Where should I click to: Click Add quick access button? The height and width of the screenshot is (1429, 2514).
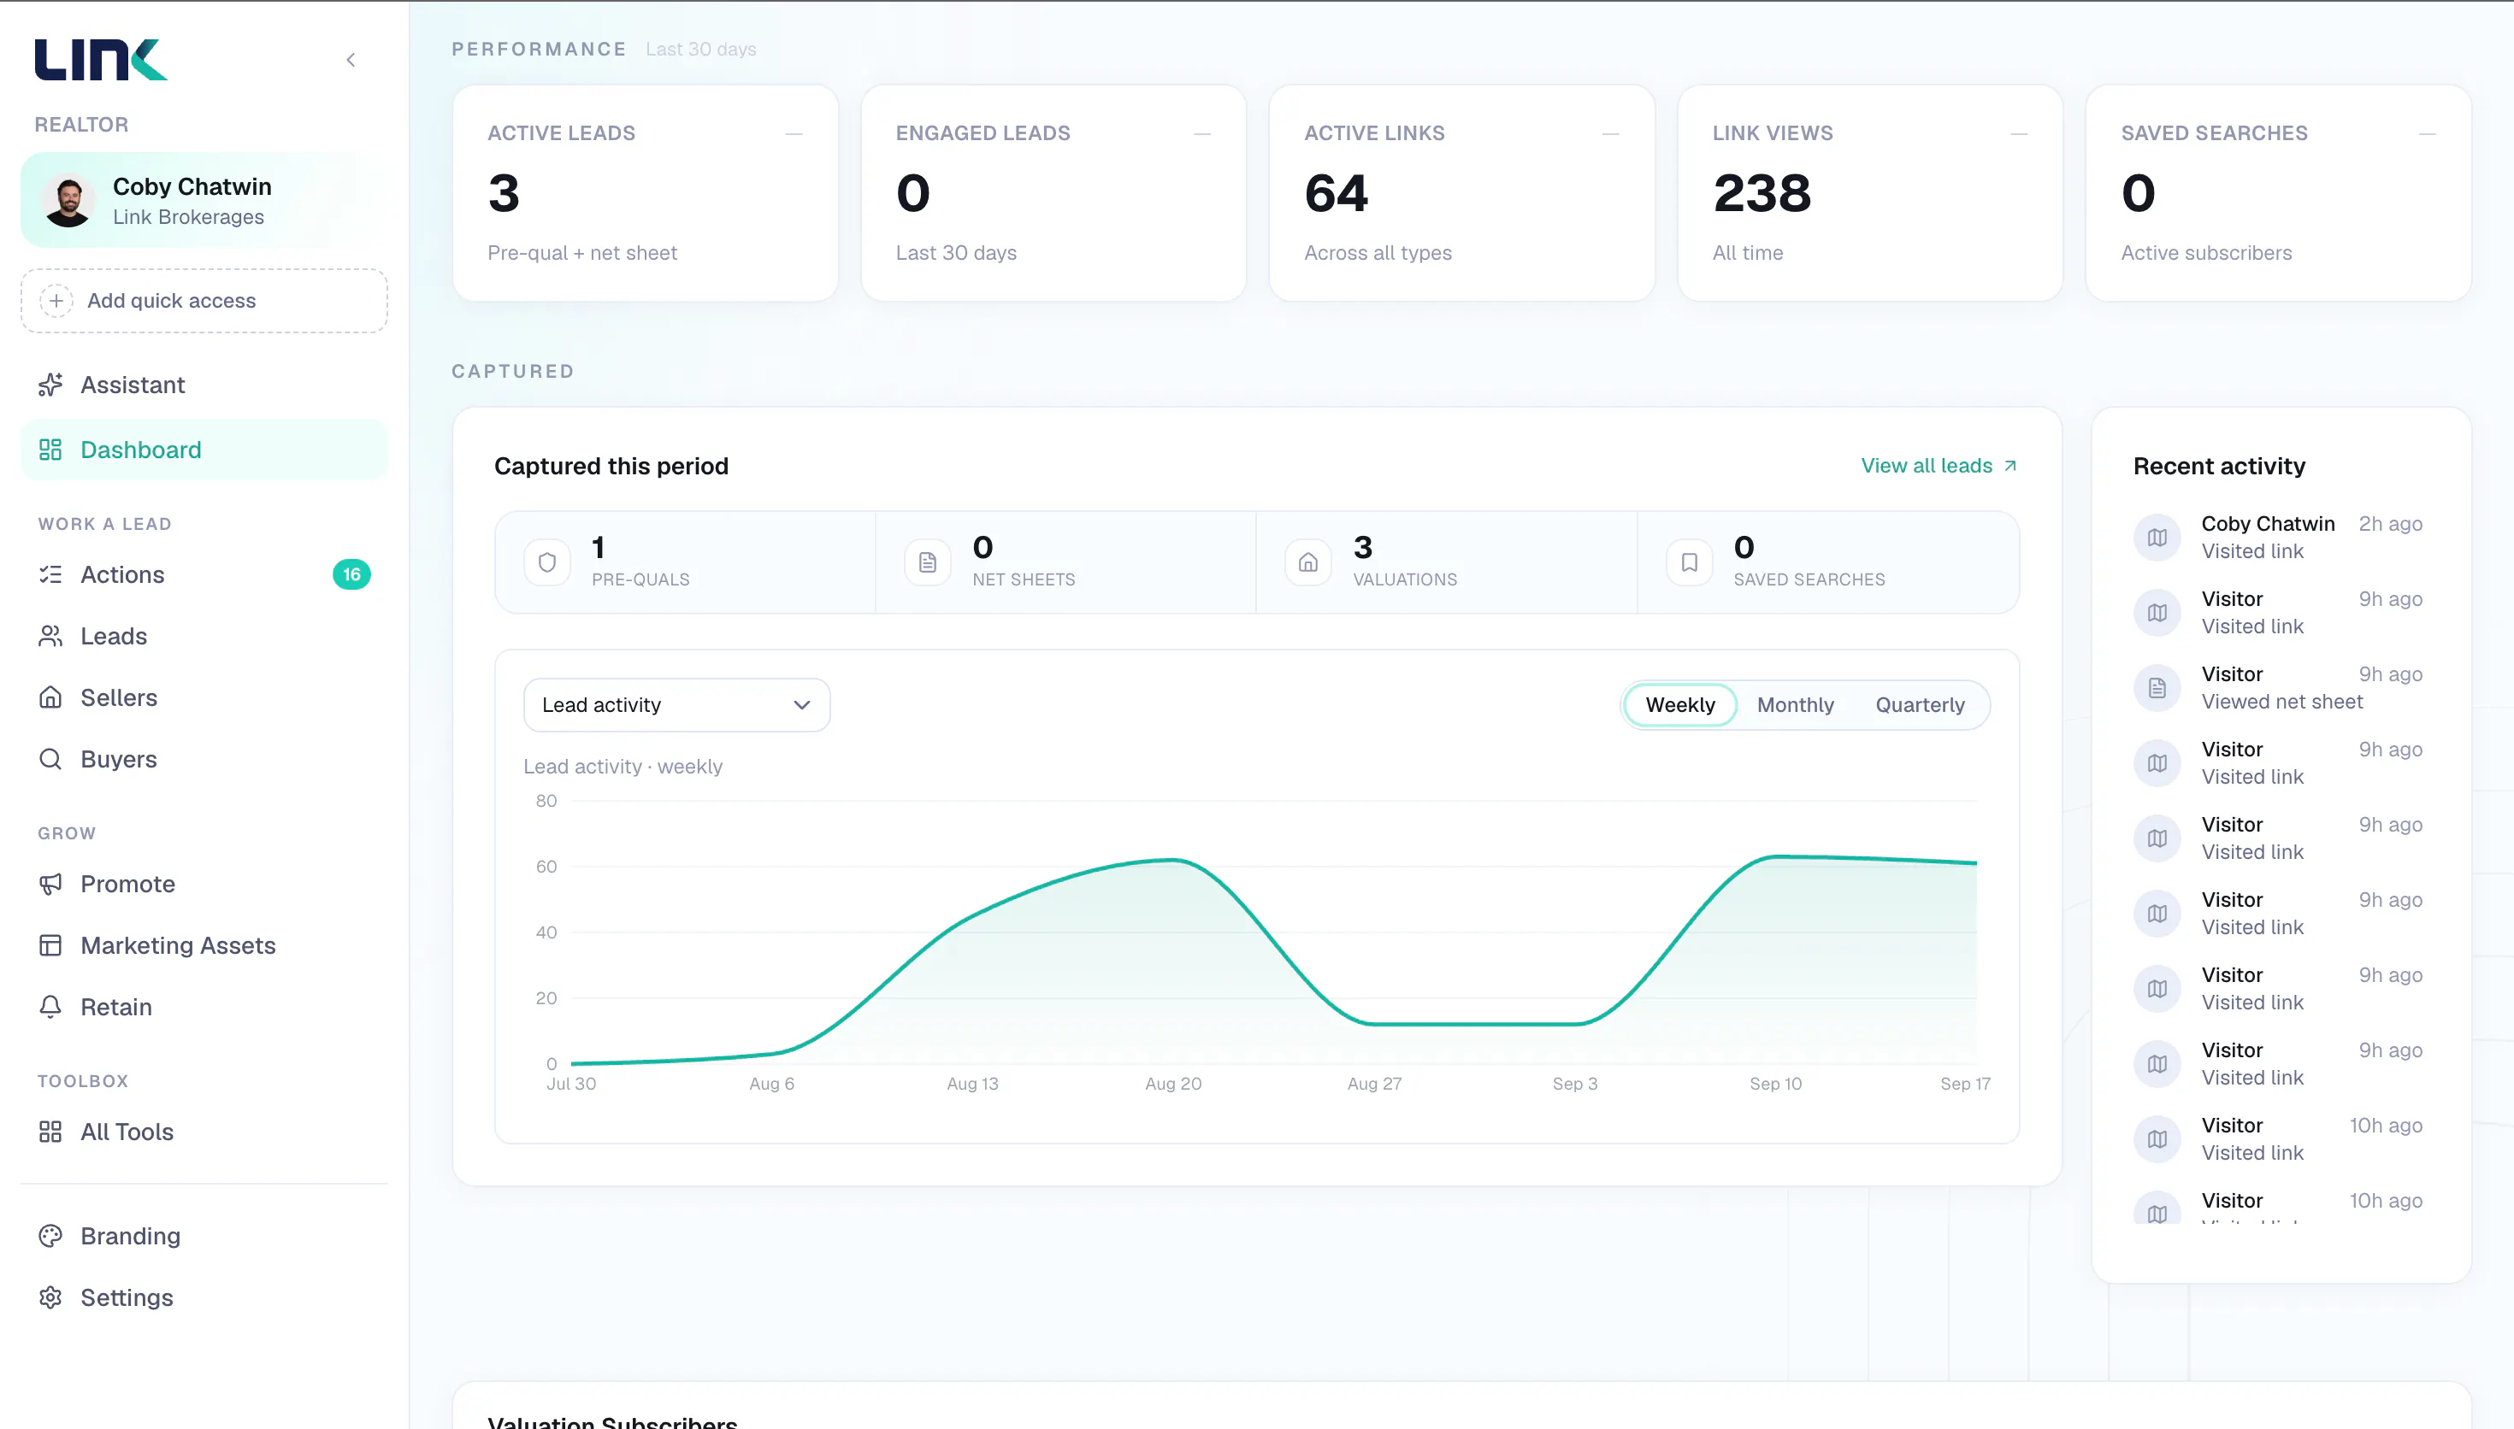tap(204, 300)
